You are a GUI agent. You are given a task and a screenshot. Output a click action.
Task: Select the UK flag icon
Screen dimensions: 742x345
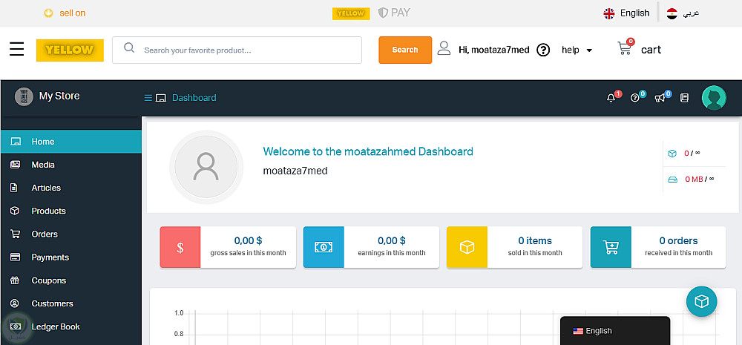point(609,13)
